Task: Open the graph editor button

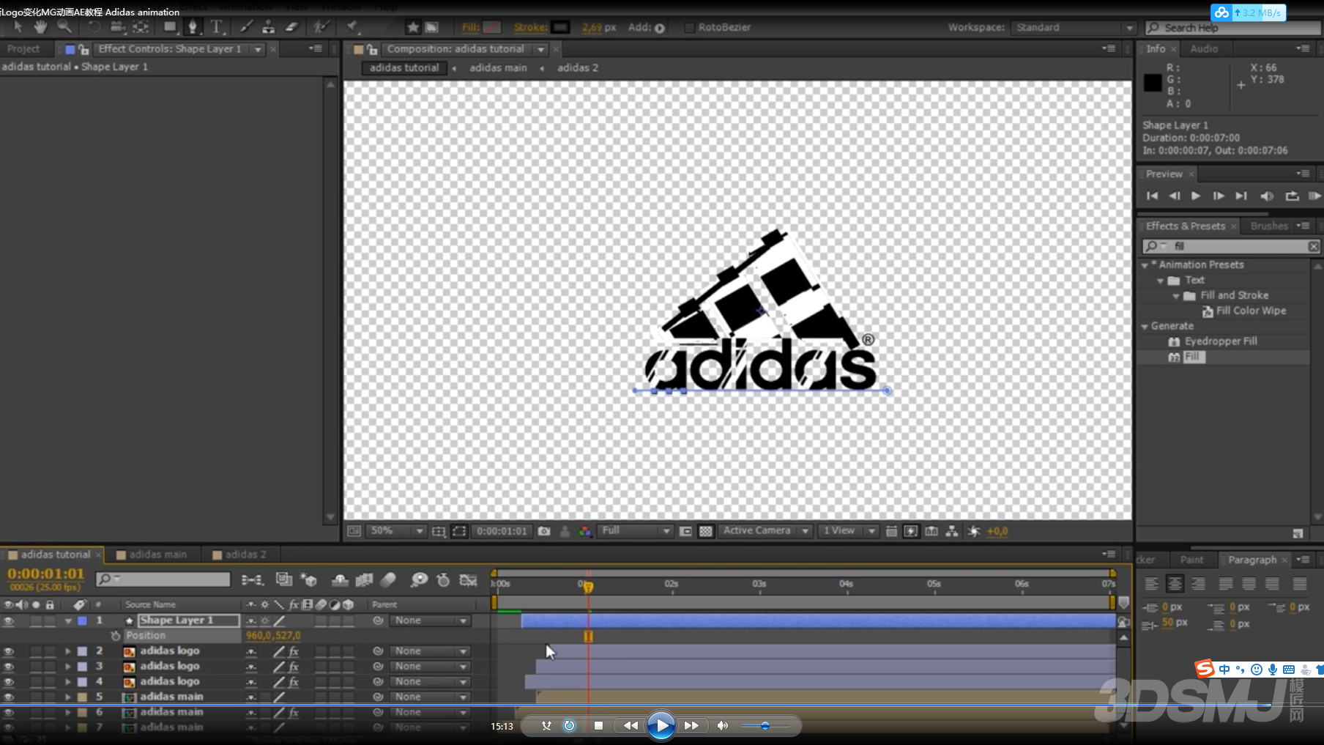Action: point(468,580)
